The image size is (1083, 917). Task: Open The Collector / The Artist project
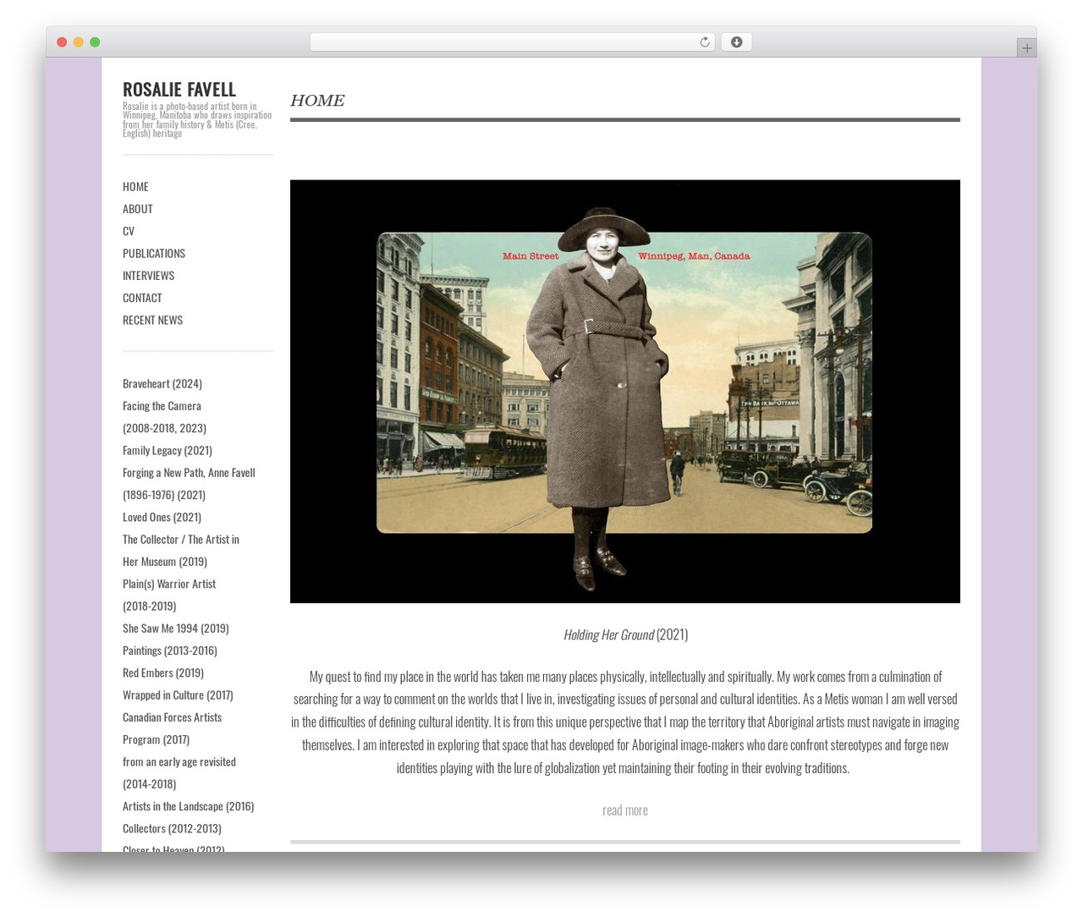[181, 550]
